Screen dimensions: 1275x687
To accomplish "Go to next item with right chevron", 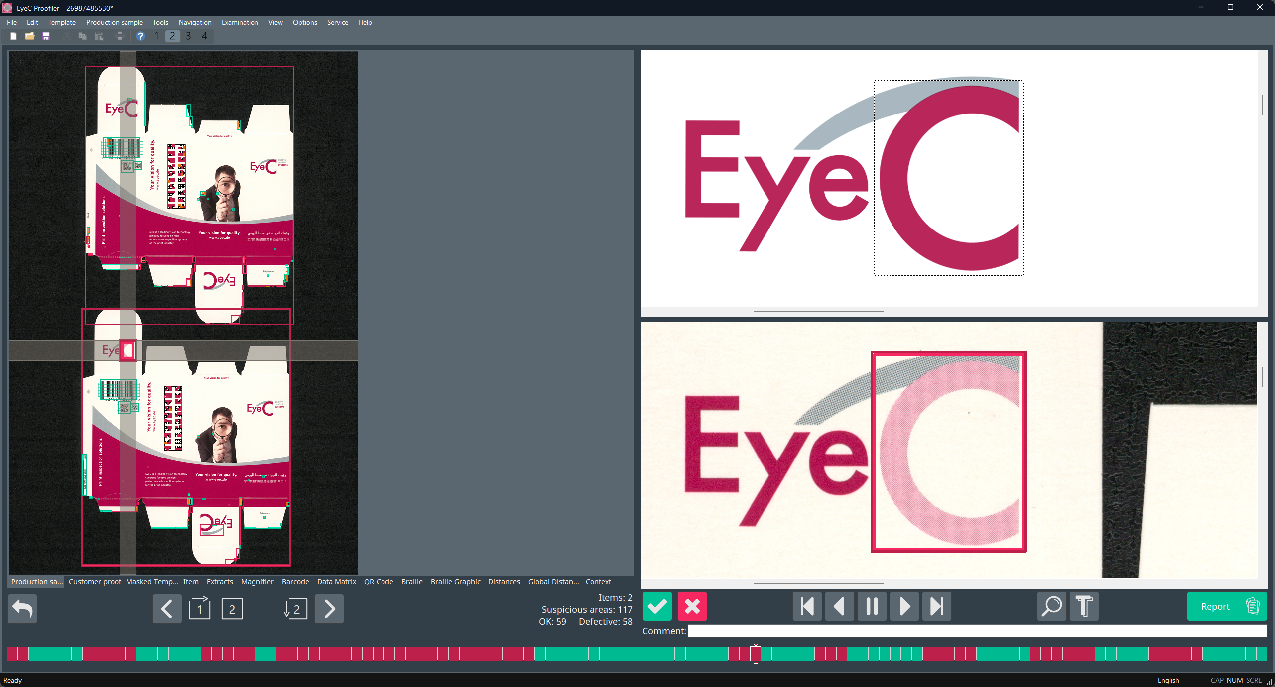I will click(329, 609).
